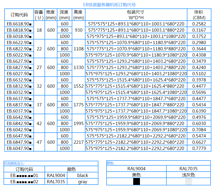Image resolution: width=216 pixels, height=187 pixels.
Task: Click the 体积 (CBM) column header
Action: [199, 15]
